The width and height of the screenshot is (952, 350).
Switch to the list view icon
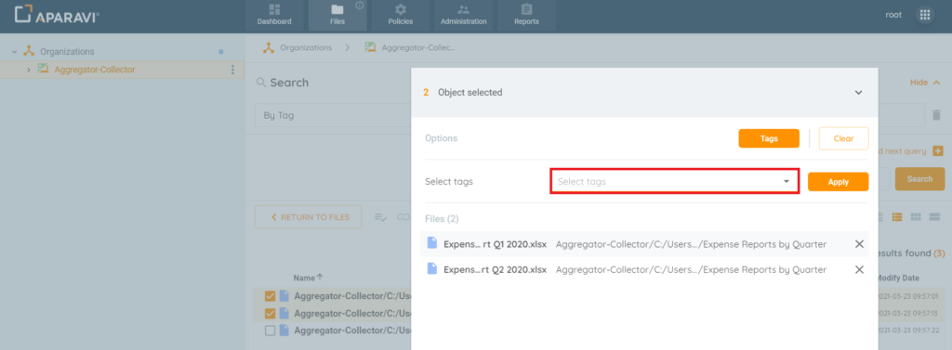pos(897,217)
